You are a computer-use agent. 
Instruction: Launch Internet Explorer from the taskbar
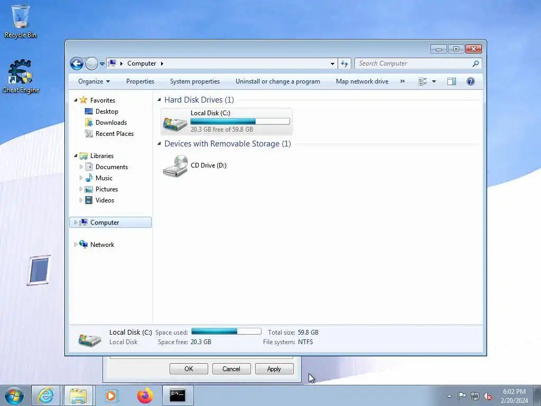coord(46,395)
